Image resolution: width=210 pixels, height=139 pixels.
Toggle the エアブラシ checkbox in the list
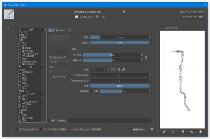coord(20,85)
